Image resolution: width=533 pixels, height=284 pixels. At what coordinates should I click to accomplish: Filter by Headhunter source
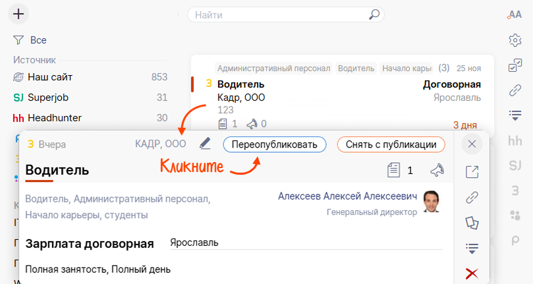coord(54,118)
